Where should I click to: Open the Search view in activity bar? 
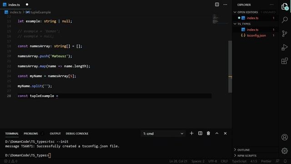(x=285, y=20)
